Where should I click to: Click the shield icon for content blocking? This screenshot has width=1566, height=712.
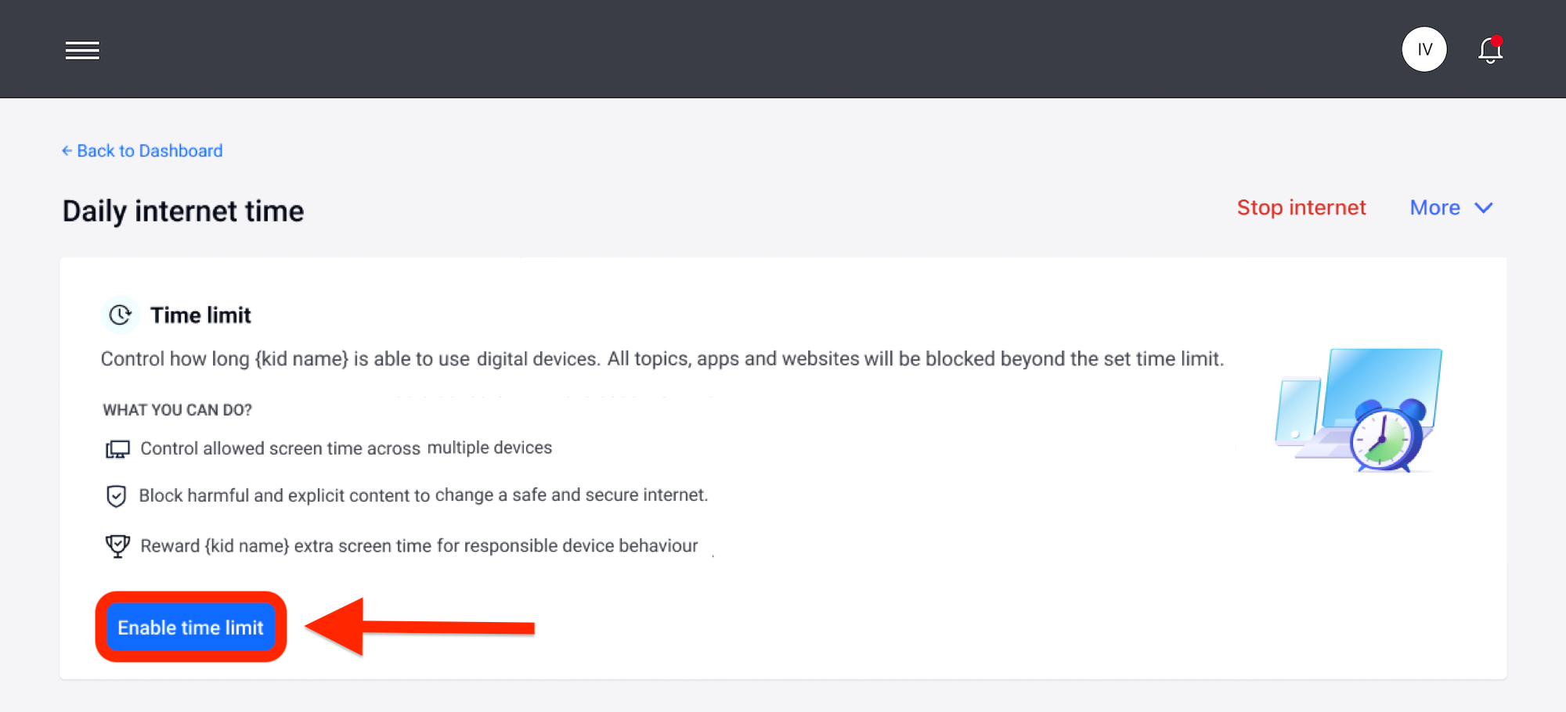pyautogui.click(x=116, y=496)
